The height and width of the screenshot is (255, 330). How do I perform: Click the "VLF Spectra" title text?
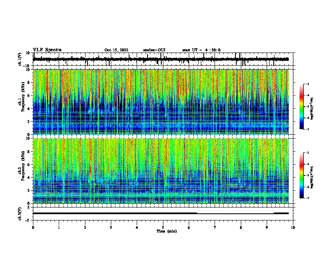tap(47, 50)
